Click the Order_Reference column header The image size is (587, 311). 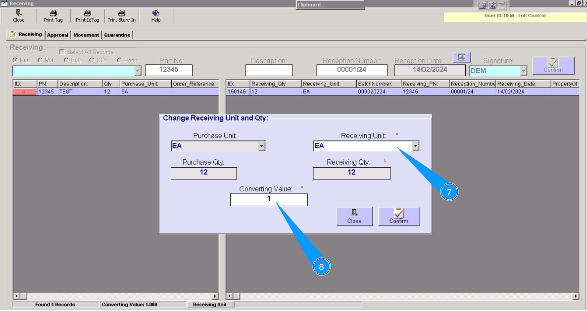[x=195, y=84]
